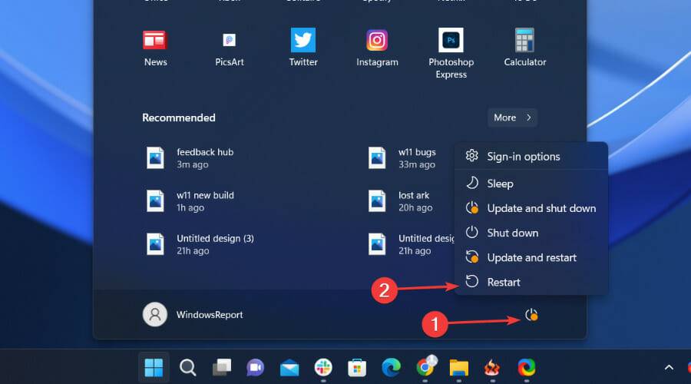The width and height of the screenshot is (691, 384).
Task: Open the WindowsReport user account
Action: [193, 314]
